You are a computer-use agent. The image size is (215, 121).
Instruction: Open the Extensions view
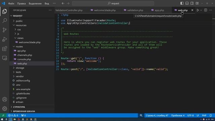click(4, 48)
